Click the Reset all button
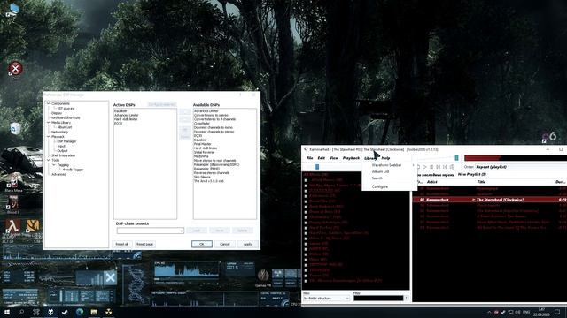This screenshot has height=318, width=567. coord(122,244)
